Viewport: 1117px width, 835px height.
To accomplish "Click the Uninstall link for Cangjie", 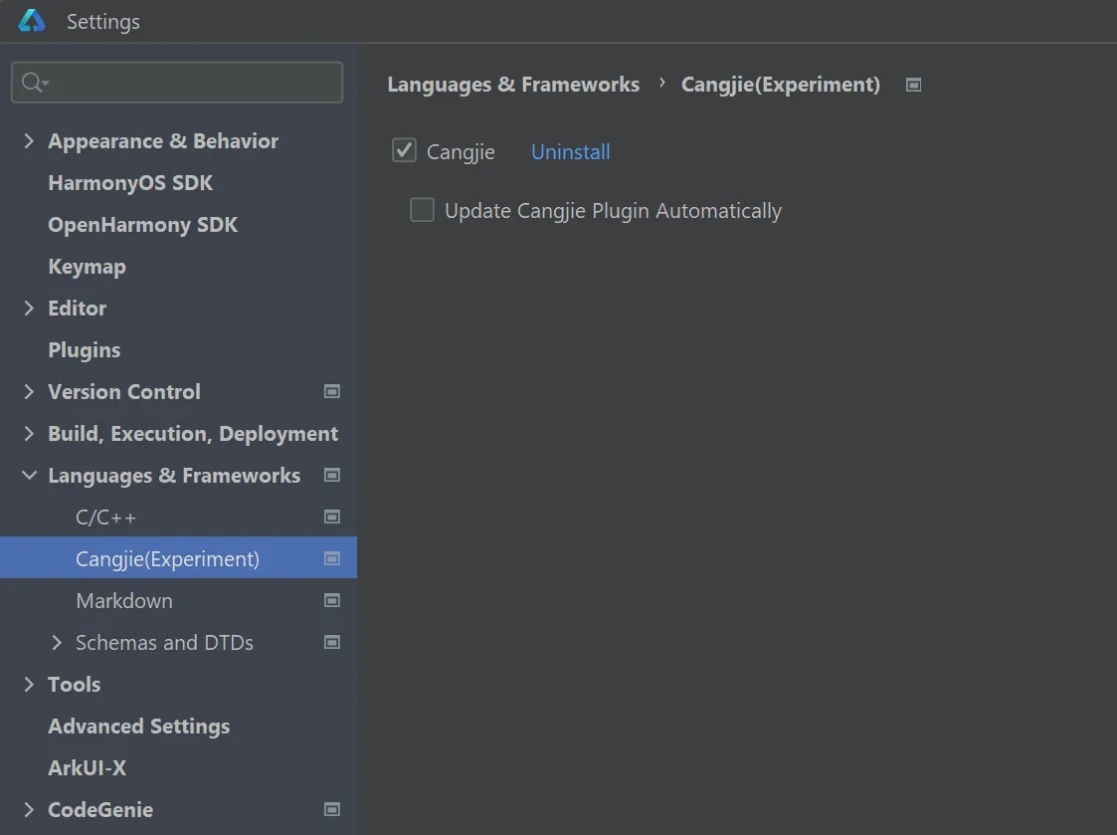I will [570, 152].
